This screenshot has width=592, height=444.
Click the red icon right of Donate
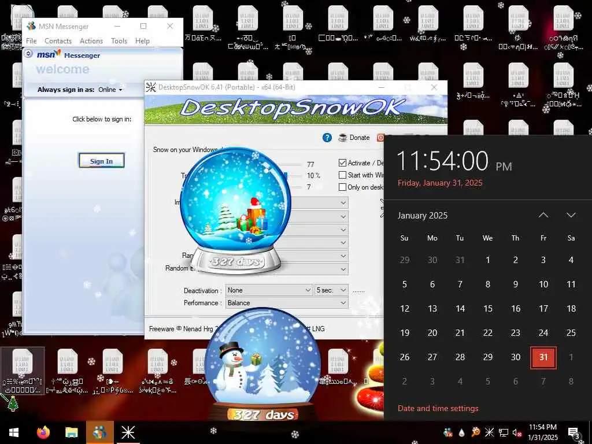coord(380,138)
